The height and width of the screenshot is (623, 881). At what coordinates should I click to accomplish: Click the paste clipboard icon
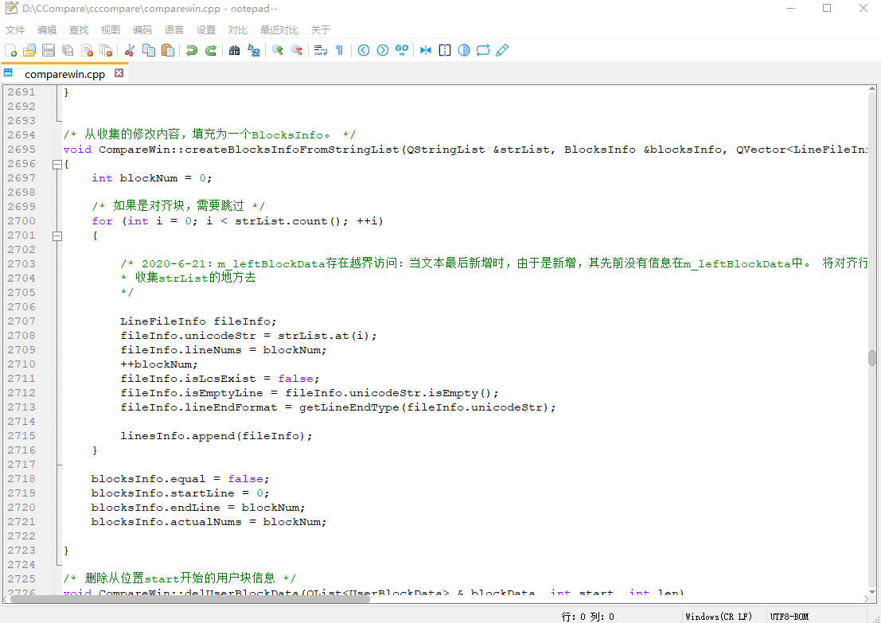click(167, 51)
